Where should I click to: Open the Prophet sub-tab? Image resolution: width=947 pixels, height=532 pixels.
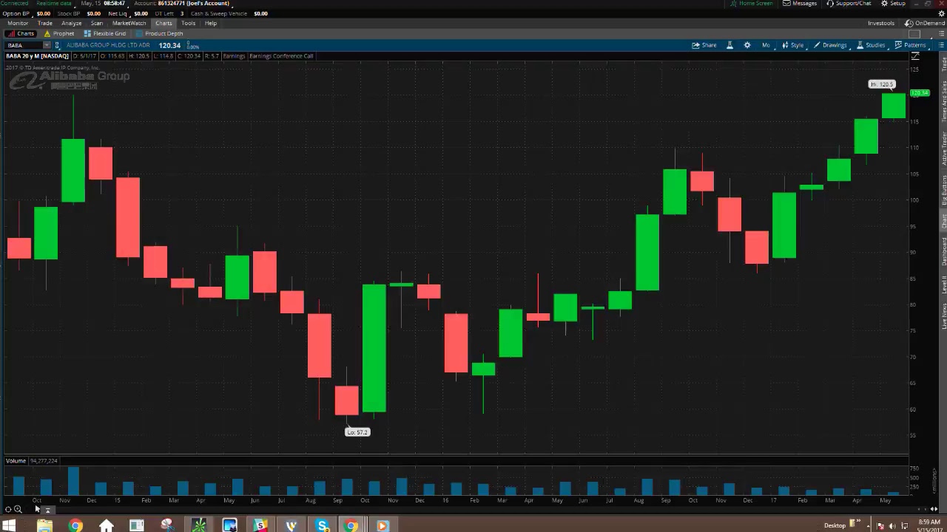59,33
